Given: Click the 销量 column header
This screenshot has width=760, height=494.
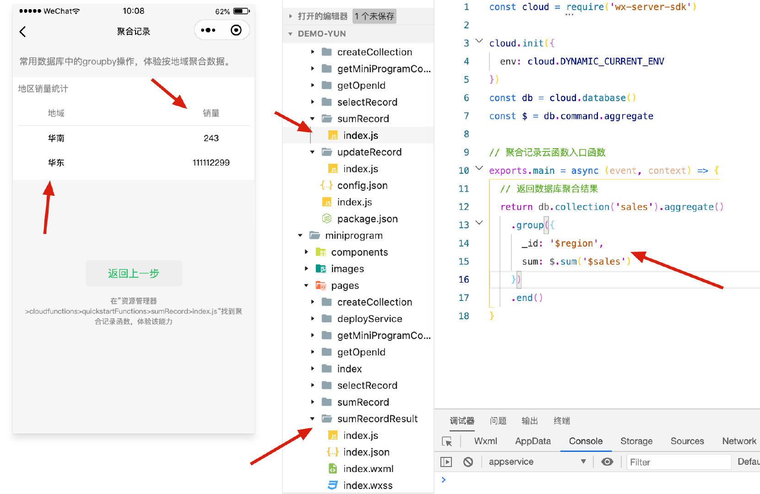Looking at the screenshot, I should (211, 113).
